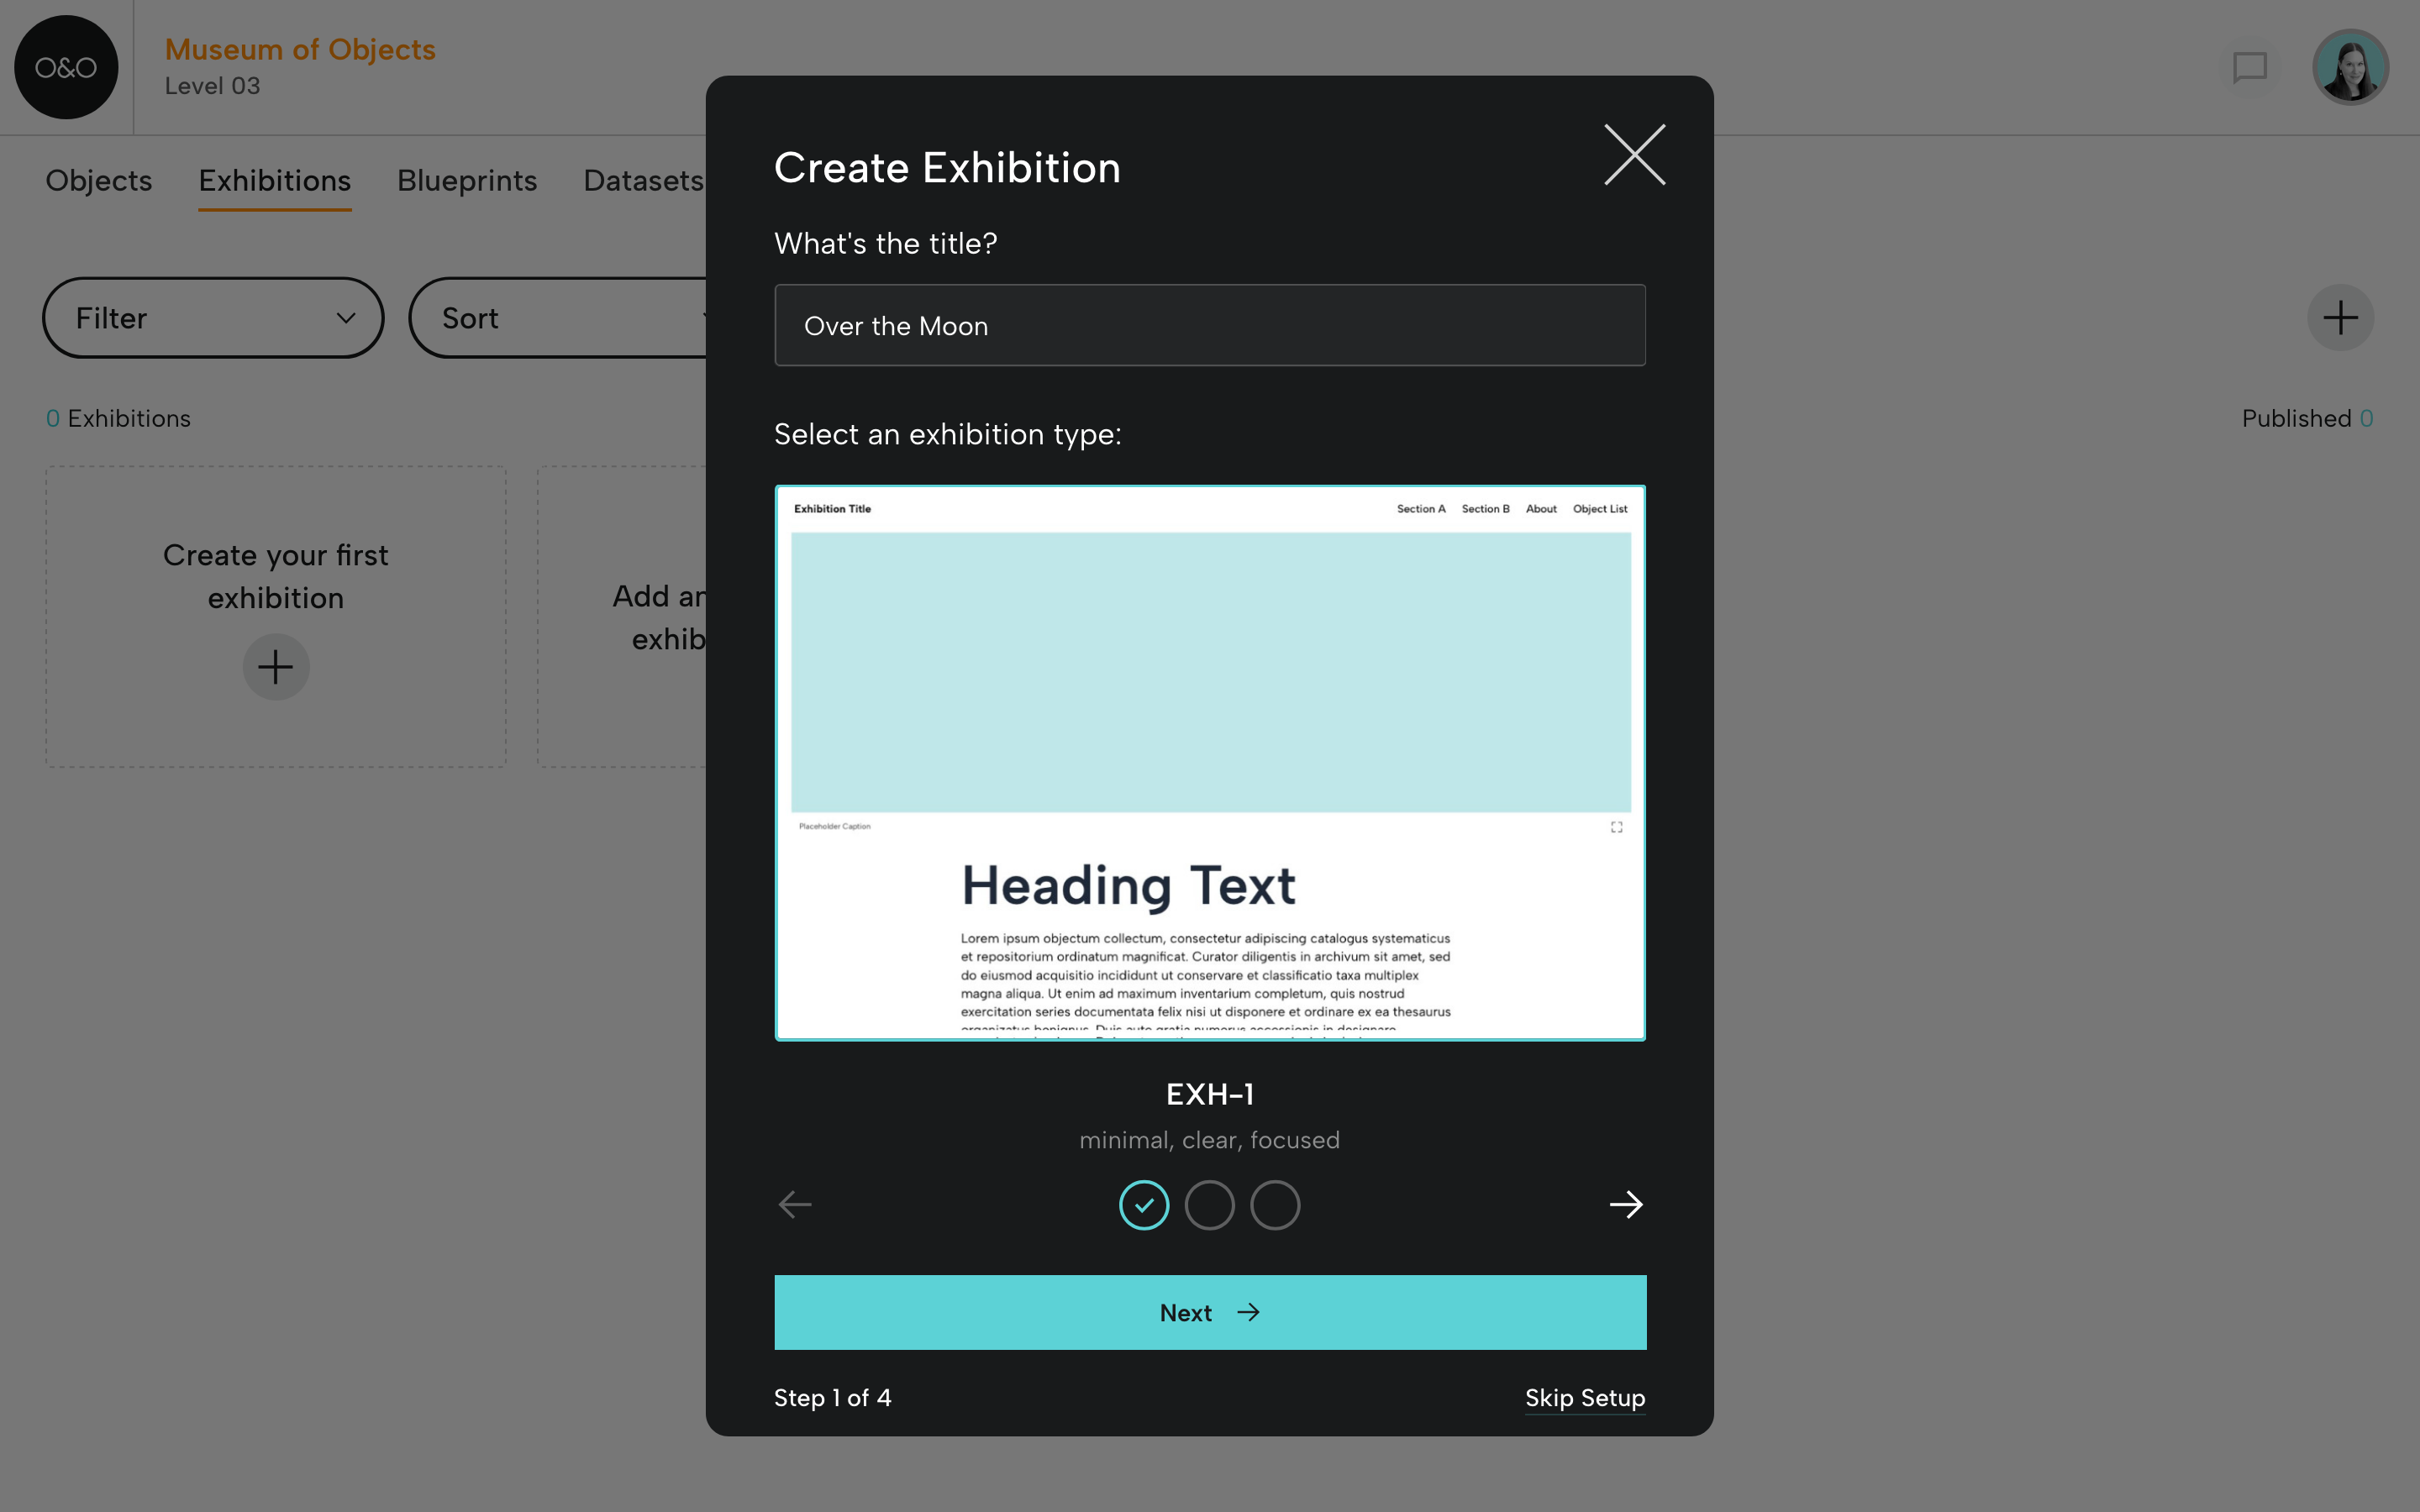Select the second exhibition type radio
2420x1512 pixels.
coord(1210,1205)
